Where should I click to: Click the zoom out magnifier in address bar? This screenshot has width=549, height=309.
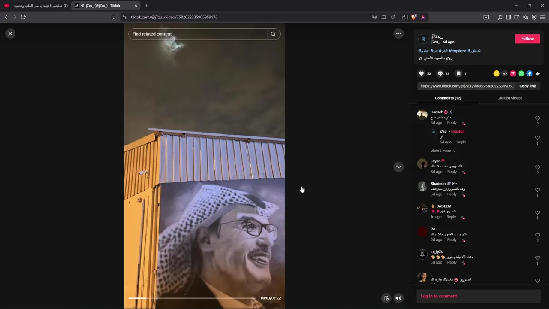point(393,17)
